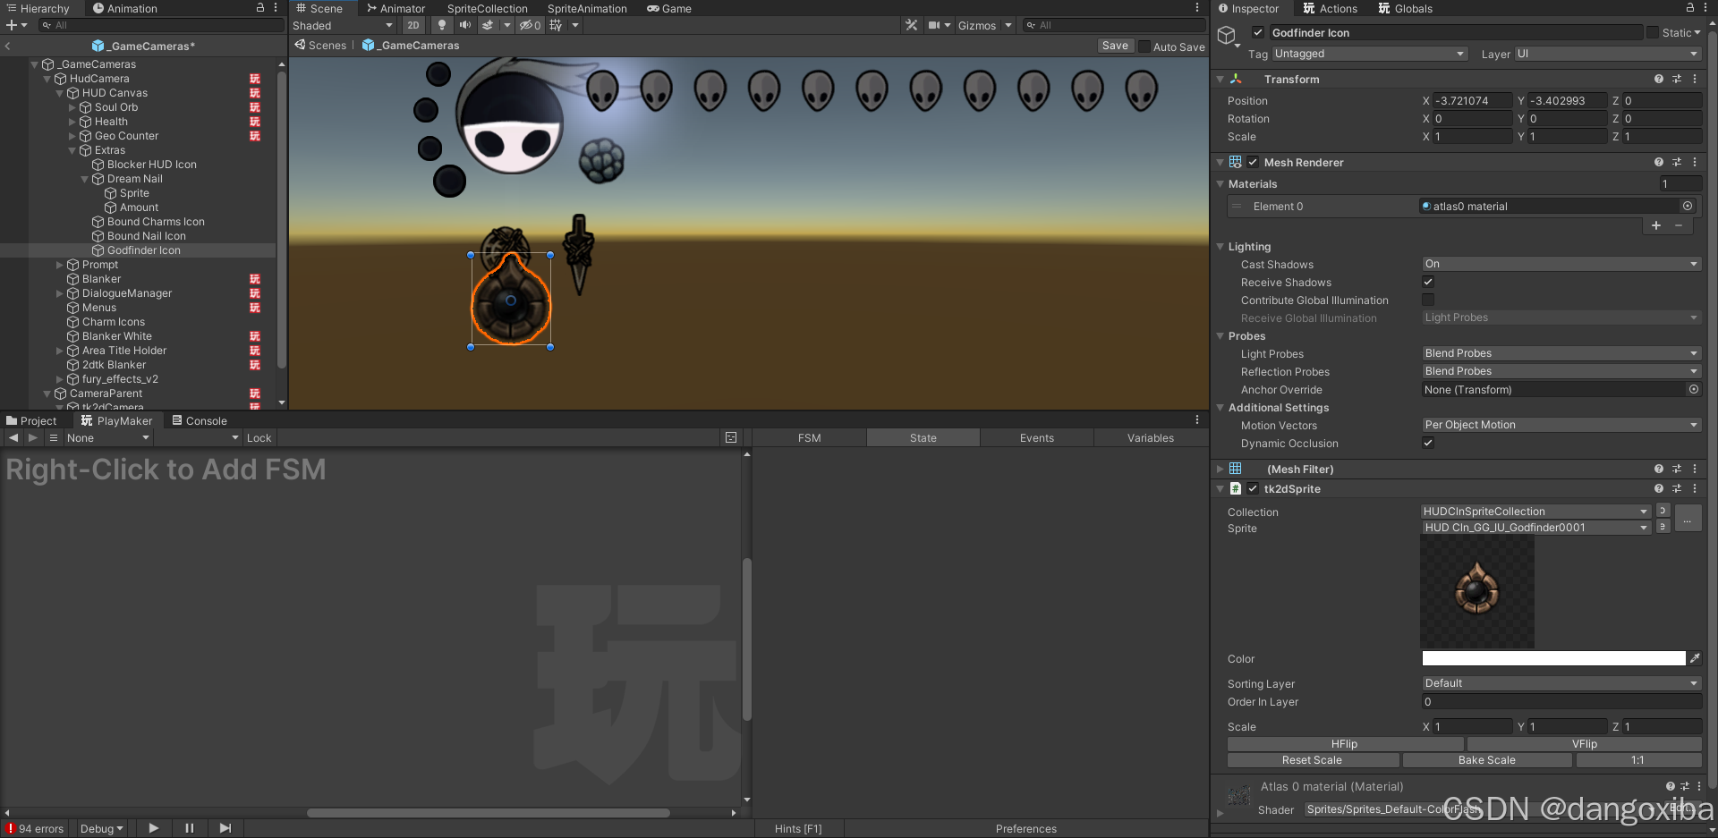Expand the Mesh Filter component

click(x=1220, y=469)
